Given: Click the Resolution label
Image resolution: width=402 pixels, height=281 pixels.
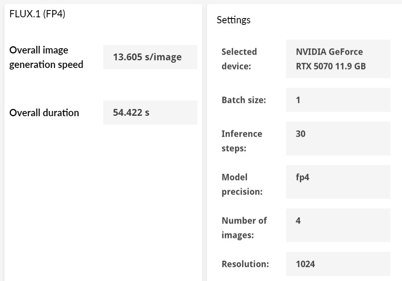Looking at the screenshot, I should coord(245,264).
